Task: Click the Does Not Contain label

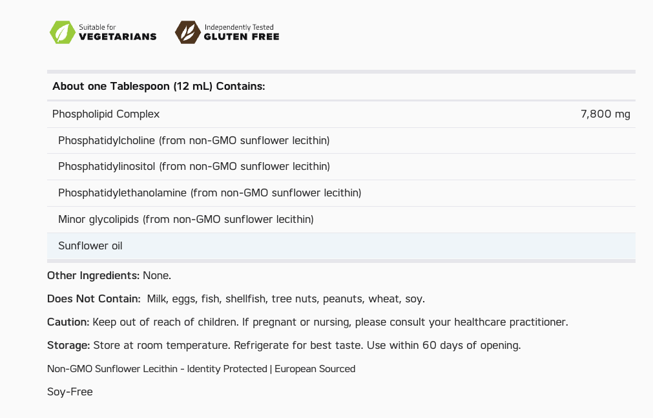Action: pos(94,298)
